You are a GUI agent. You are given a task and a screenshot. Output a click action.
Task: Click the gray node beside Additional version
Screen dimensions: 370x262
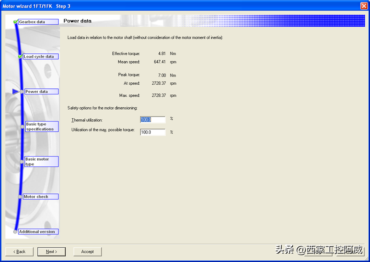point(16,232)
